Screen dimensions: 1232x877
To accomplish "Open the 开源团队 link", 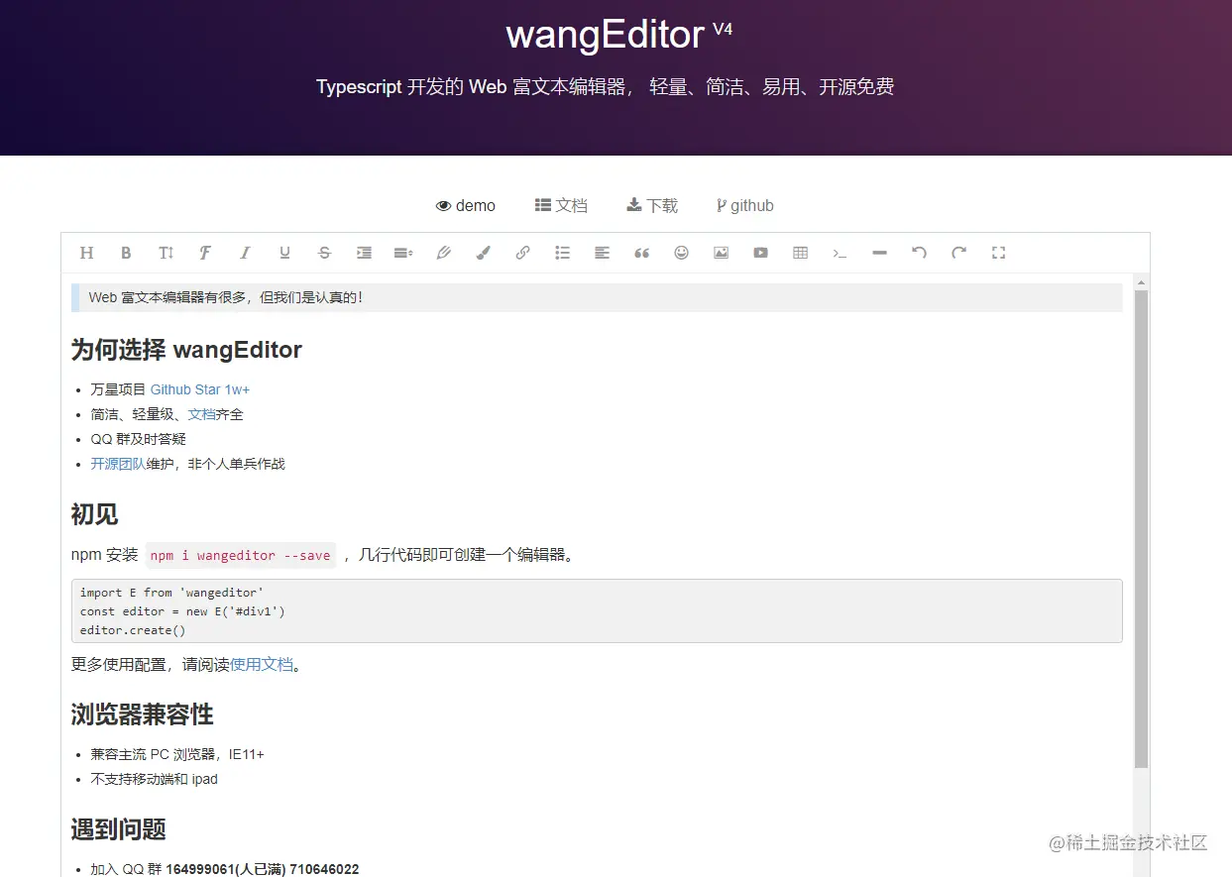I will coord(118,464).
